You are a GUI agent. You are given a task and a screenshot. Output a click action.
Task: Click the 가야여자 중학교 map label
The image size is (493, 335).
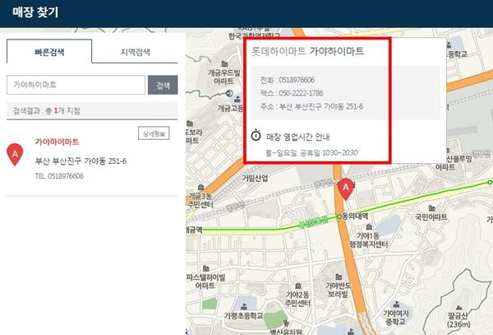coord(396,318)
